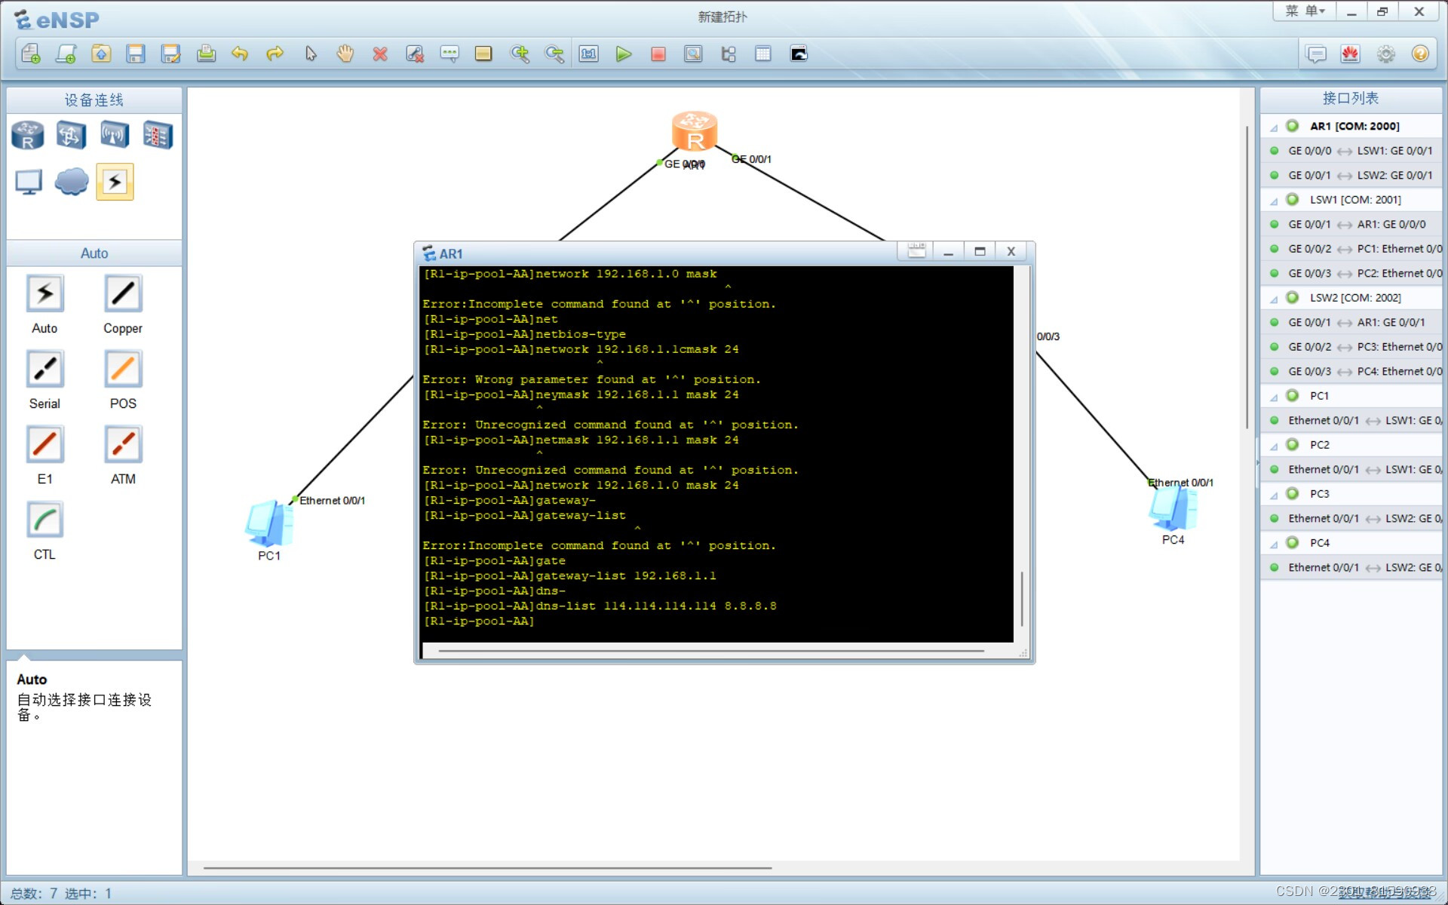
Task: Collapse the LSW2 interface list node
Action: tap(1274, 299)
